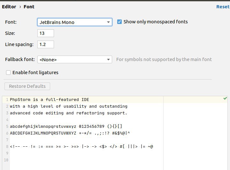Click the Editor breadcrumb
Screen dimensions: 230x170
(x=9, y=7)
